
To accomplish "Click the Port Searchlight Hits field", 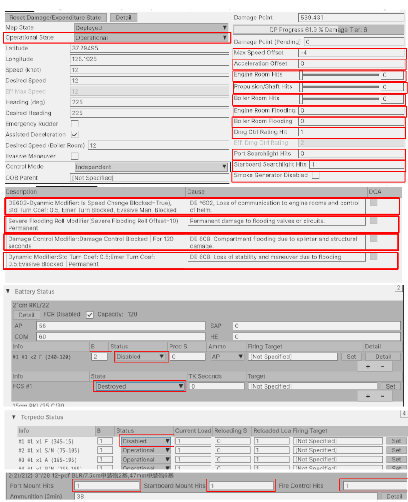I will pyautogui.click(x=351, y=154).
